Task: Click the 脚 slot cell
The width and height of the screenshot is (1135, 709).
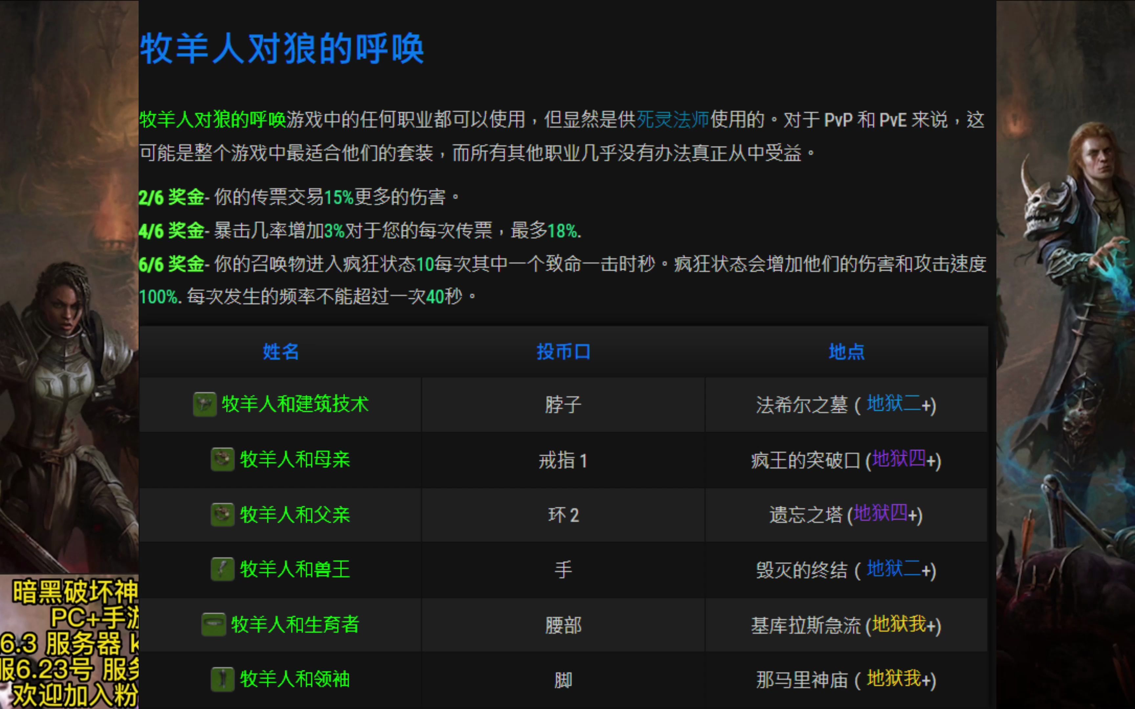Action: (x=563, y=680)
